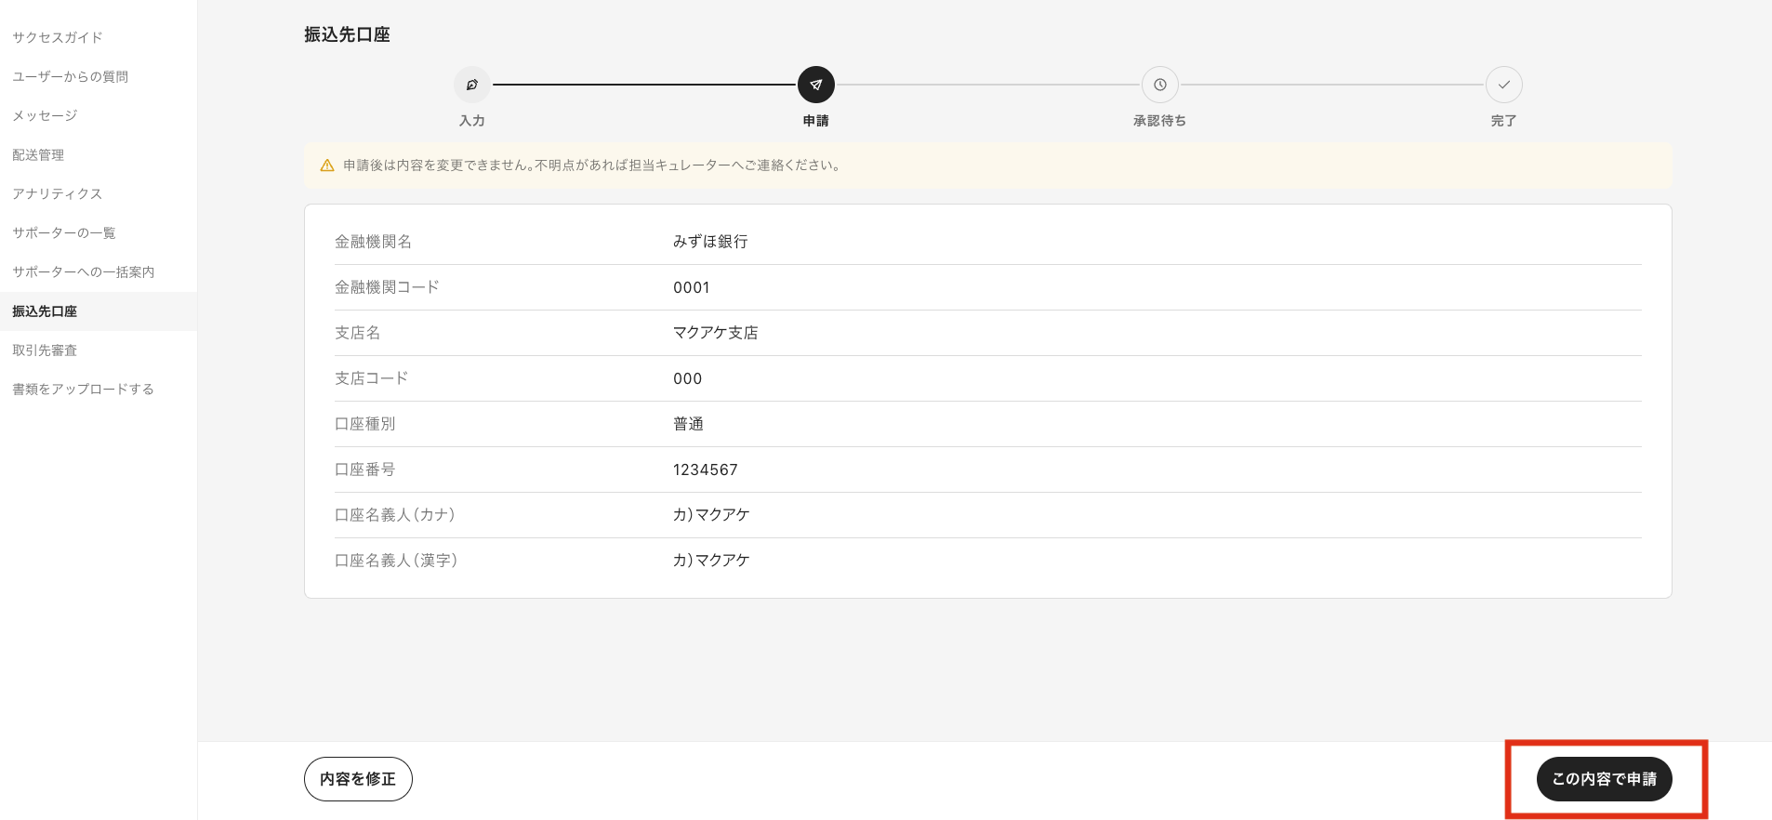Click the 申請 step paper-plane icon
The image size is (1772, 820).
[816, 85]
